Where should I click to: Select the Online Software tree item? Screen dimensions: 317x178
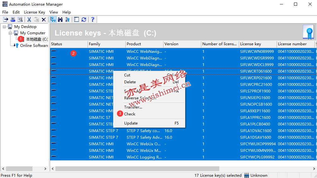point(34,45)
